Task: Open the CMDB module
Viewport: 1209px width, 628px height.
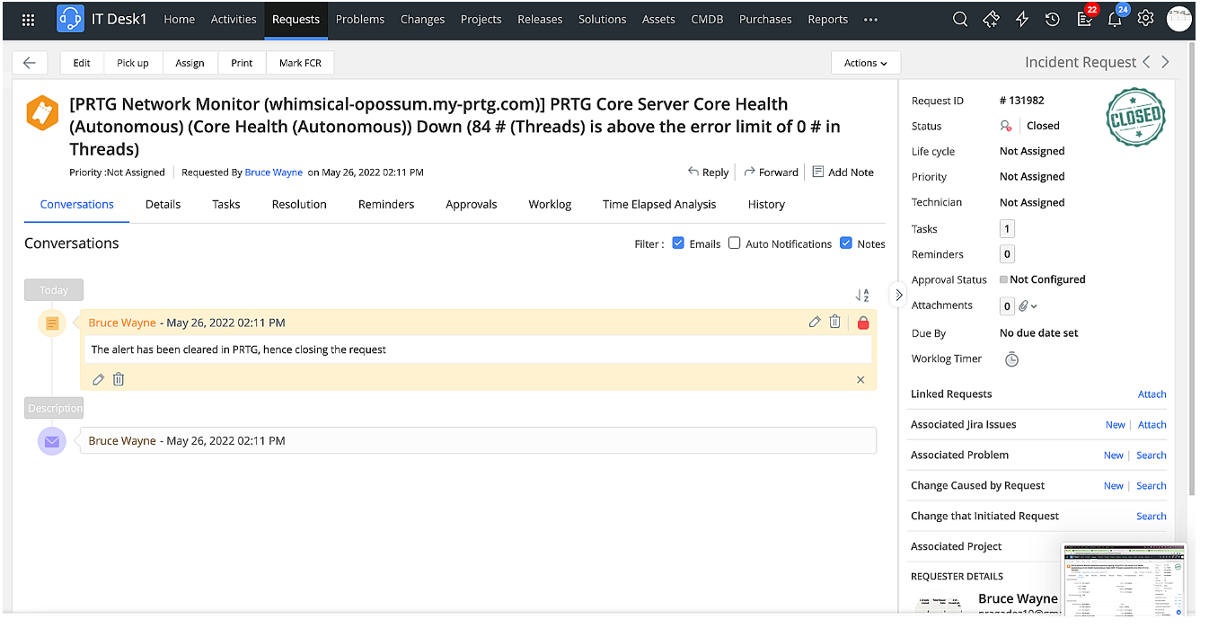Action: [707, 19]
